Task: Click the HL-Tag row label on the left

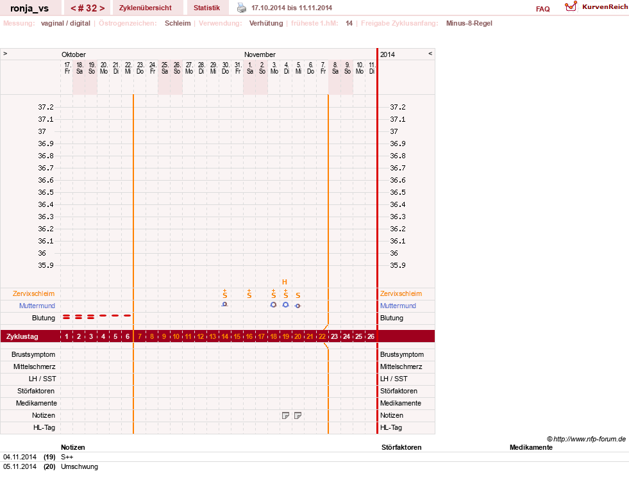Action: pyautogui.click(x=44, y=428)
